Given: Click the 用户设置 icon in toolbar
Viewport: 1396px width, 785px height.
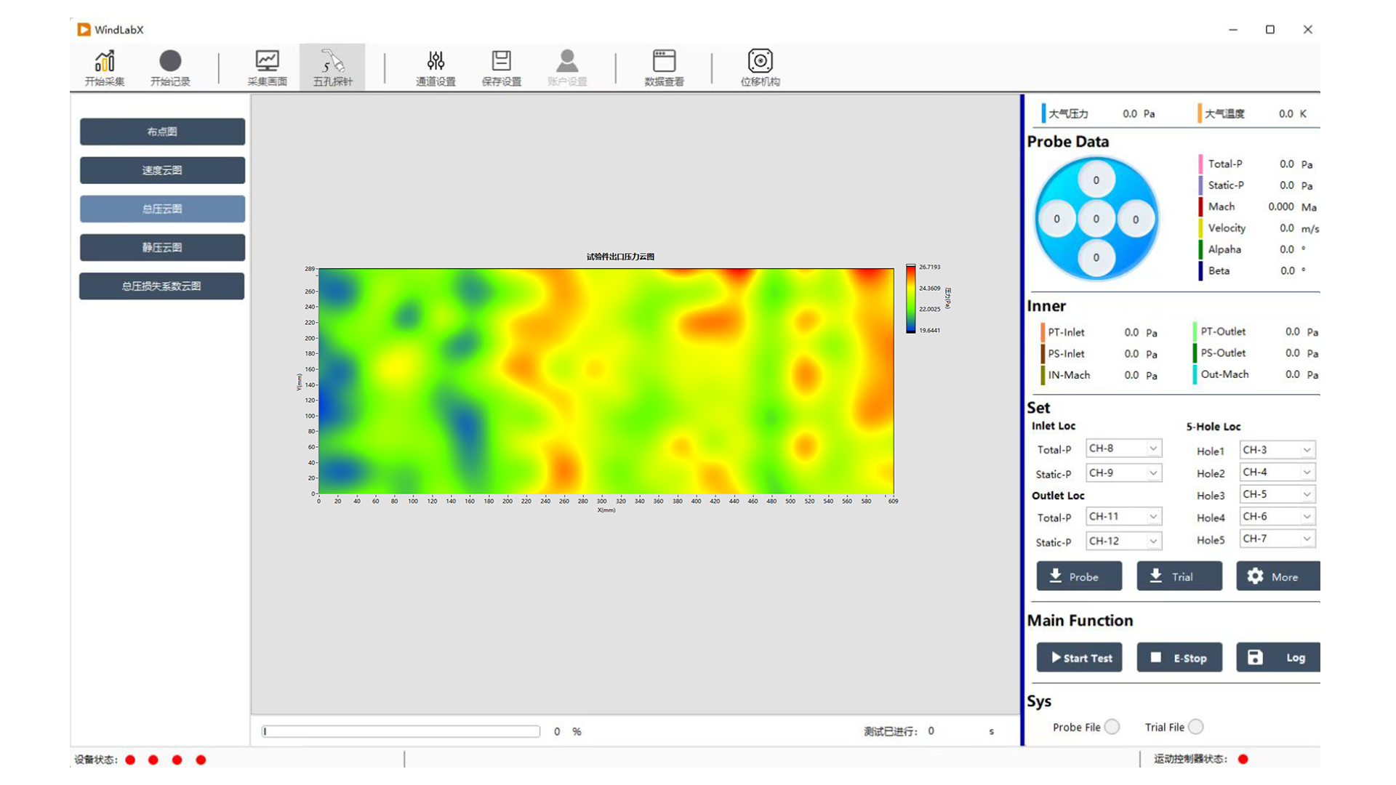Looking at the screenshot, I should (x=566, y=67).
